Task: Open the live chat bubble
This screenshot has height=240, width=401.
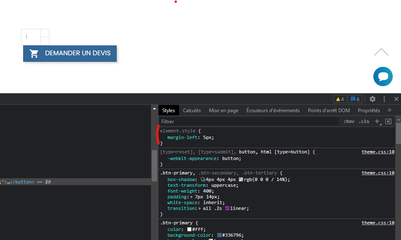Action: (383, 76)
